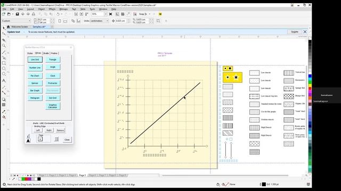Click the Left binding edge button

point(38,130)
